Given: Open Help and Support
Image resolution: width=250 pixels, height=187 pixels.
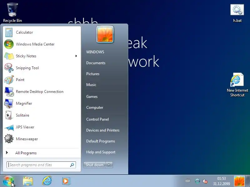Looking at the screenshot, I should click(101, 152).
